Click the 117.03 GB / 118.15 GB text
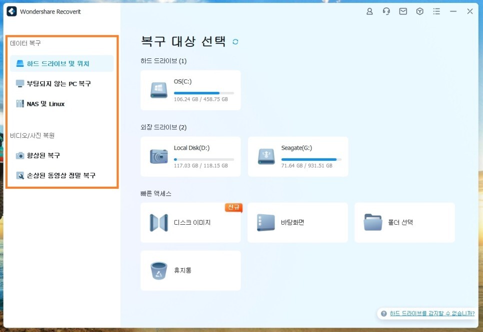This screenshot has height=332, width=483. pyautogui.click(x=201, y=166)
